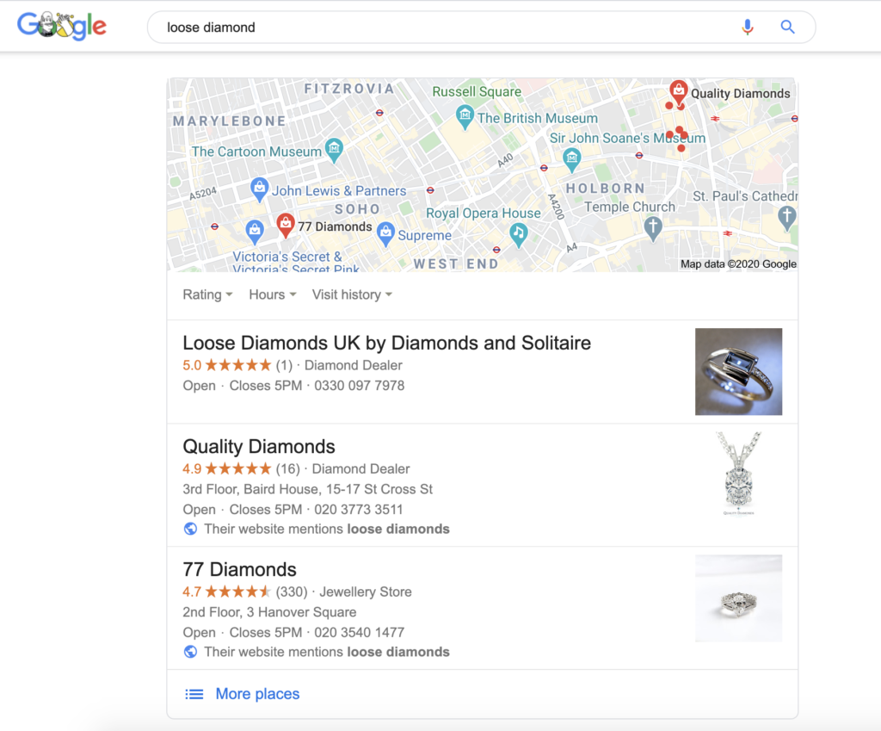The image size is (881, 731).
Task: Click the Royal Opera House music marker
Action: [x=518, y=235]
